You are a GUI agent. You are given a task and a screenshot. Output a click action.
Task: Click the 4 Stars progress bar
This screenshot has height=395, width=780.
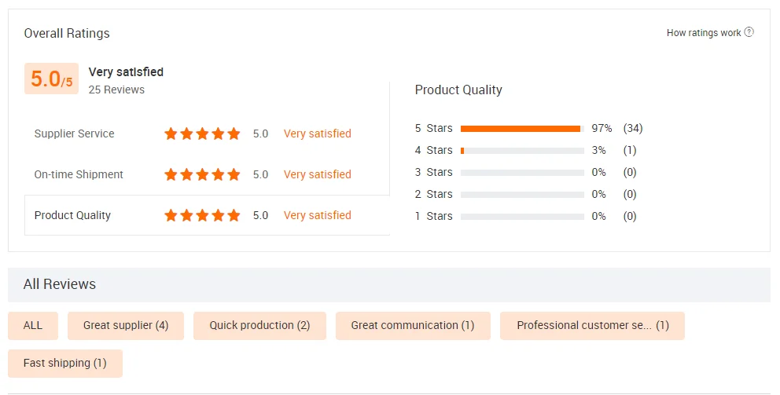[x=521, y=150]
